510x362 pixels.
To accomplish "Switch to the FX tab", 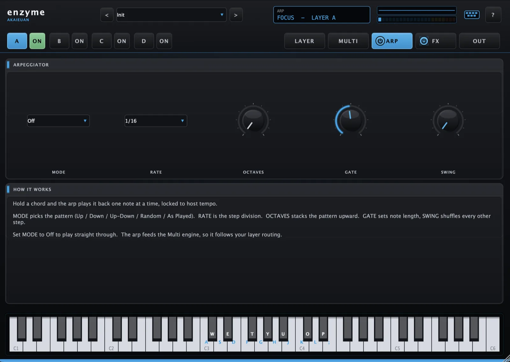I will click(435, 41).
